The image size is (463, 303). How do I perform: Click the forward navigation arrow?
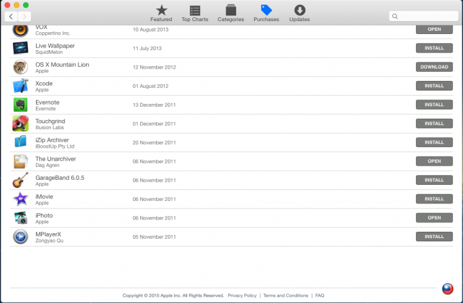(x=24, y=17)
